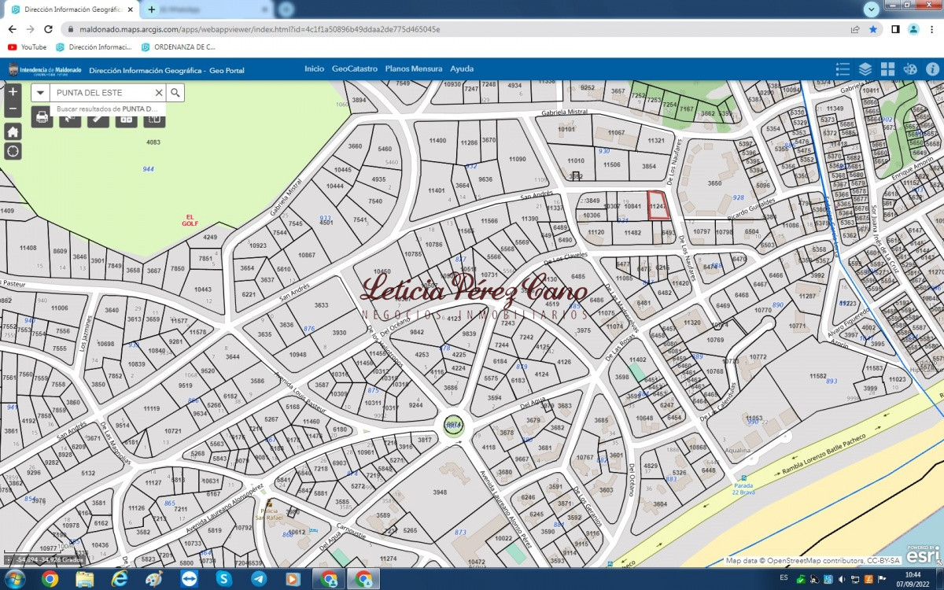This screenshot has width=944, height=590.
Task: Run search with magnifier button
Action: [175, 93]
